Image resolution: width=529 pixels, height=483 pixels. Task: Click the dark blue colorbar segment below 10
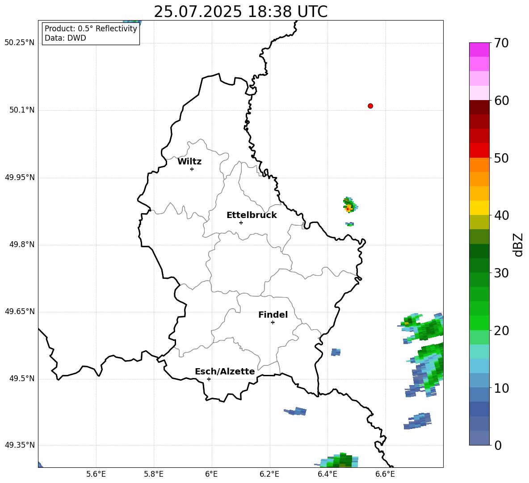479,409
